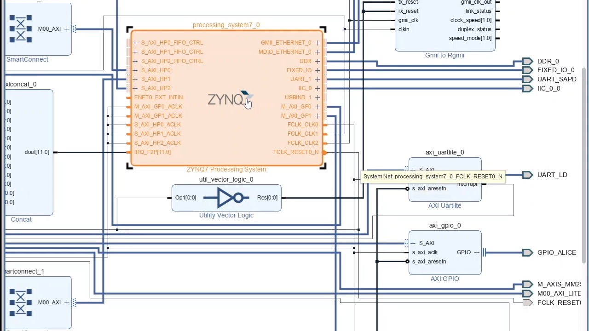Select the FCLK_CLK0 output pin
This screenshot has height=331, width=589.
click(303, 125)
